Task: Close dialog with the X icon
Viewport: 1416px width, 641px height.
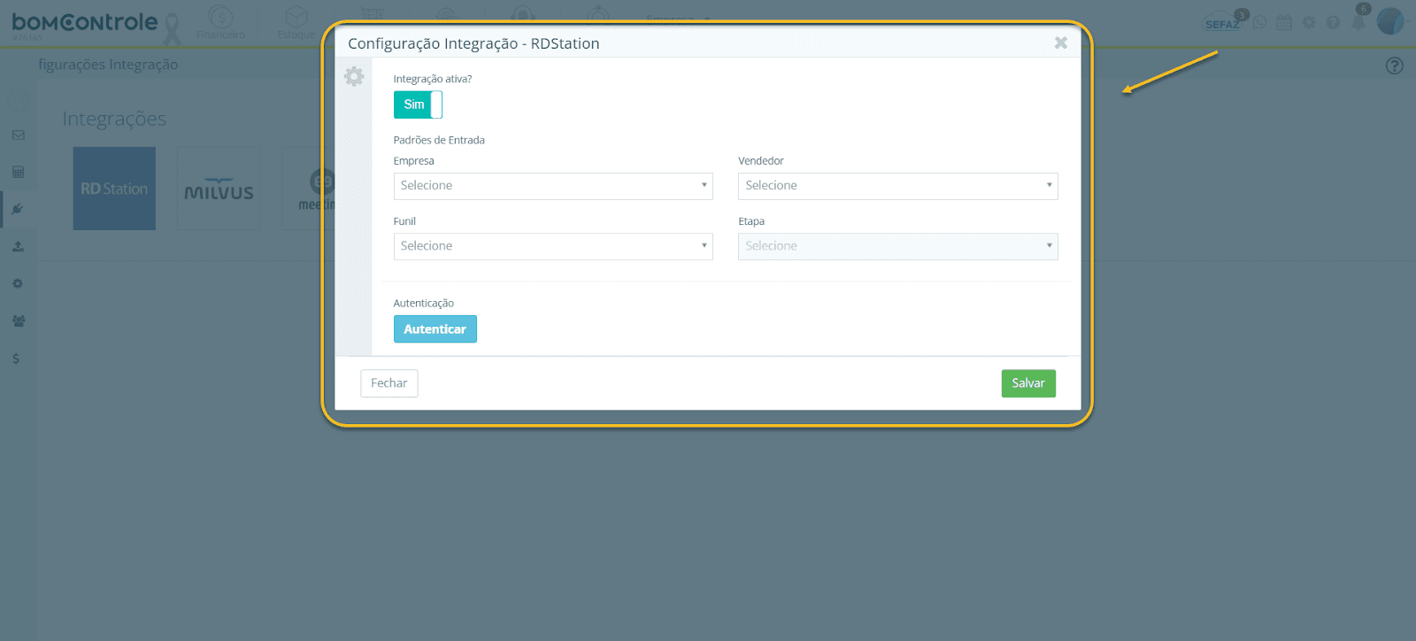Action: coord(1061,42)
